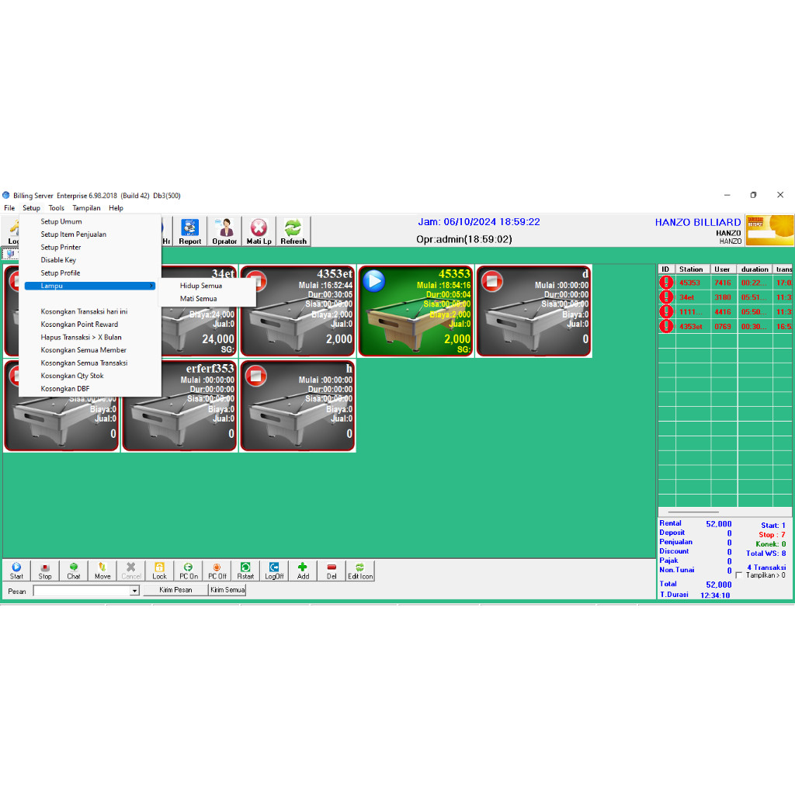Click the PC Off button

pos(217,571)
